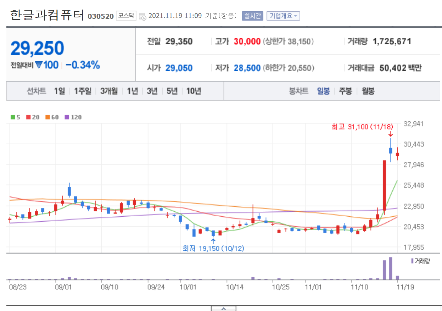Click the tallest purple volume bar
The height and width of the screenshot is (311, 442).
pyautogui.click(x=391, y=268)
